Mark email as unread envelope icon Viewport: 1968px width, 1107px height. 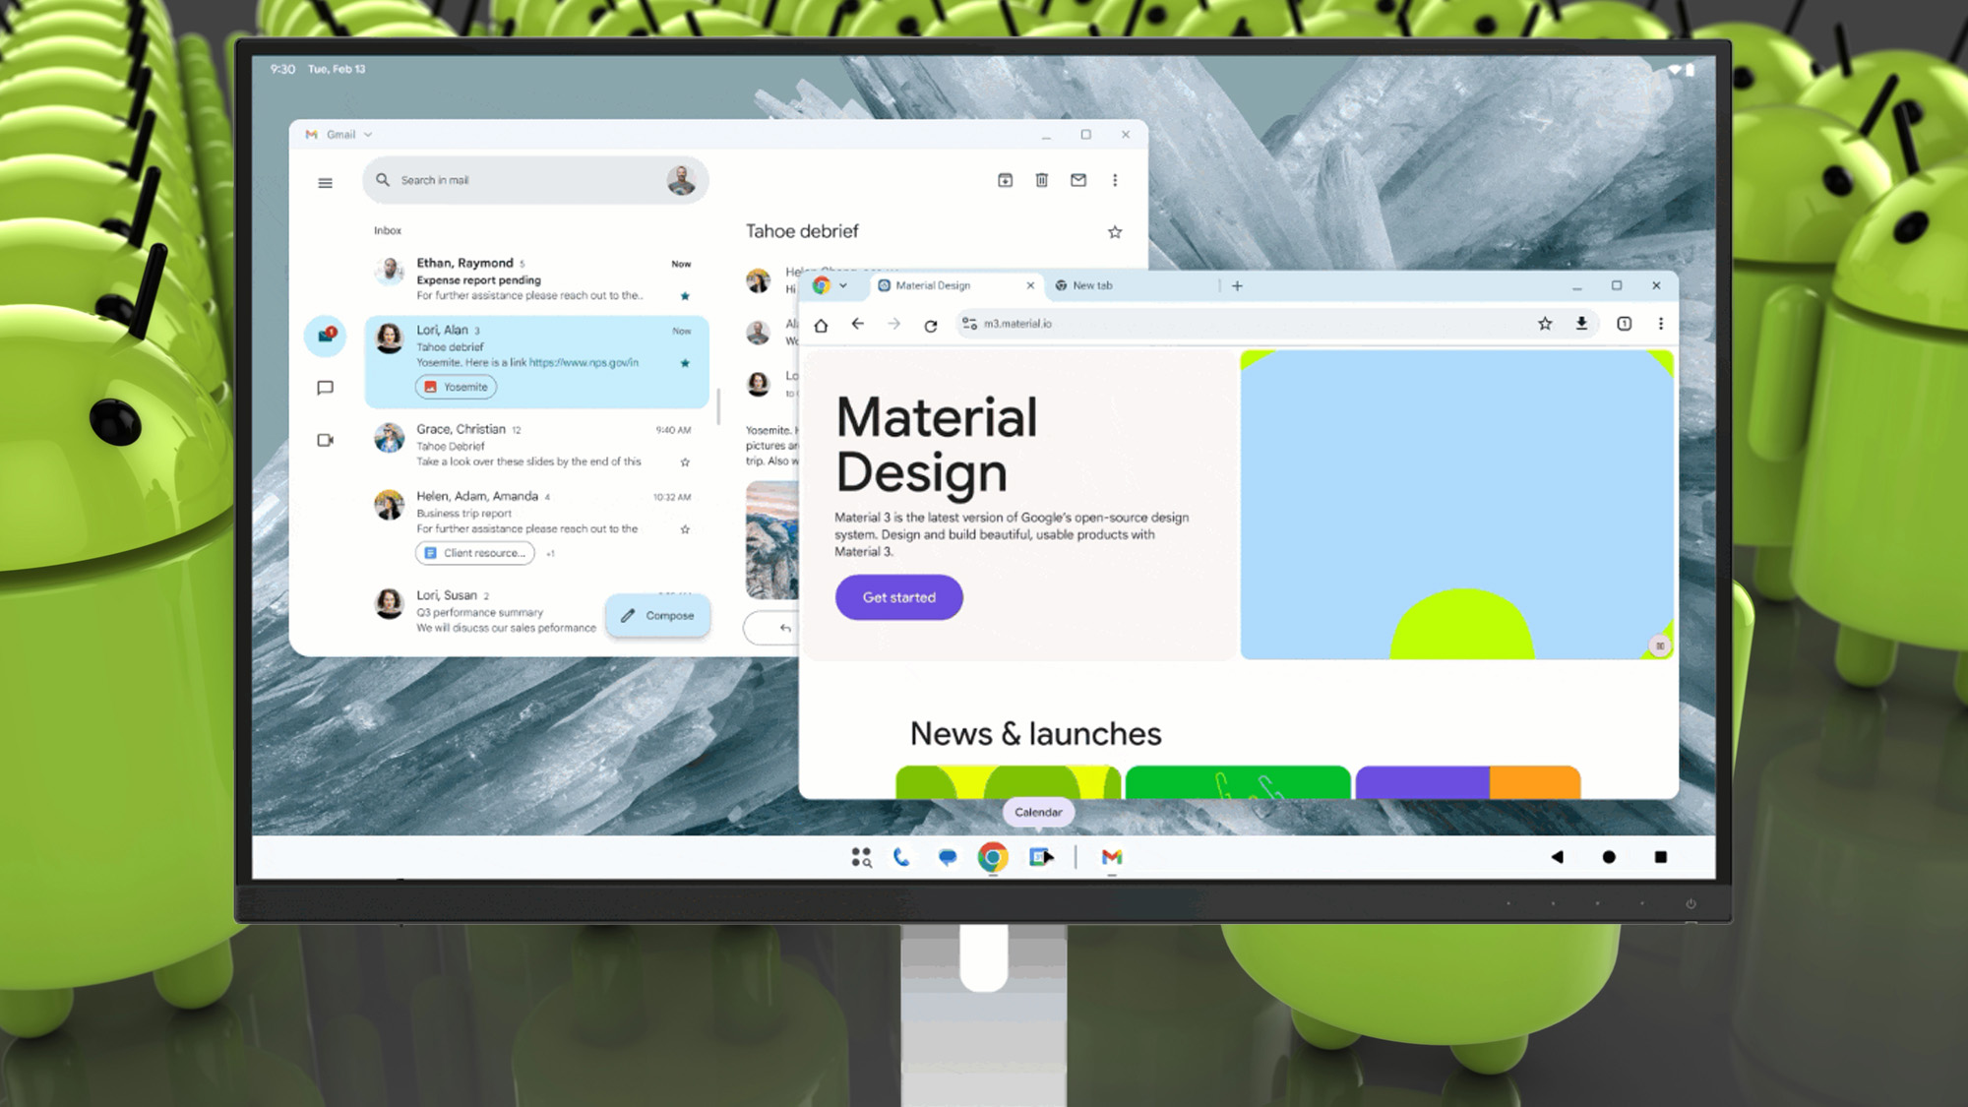pos(1078,180)
